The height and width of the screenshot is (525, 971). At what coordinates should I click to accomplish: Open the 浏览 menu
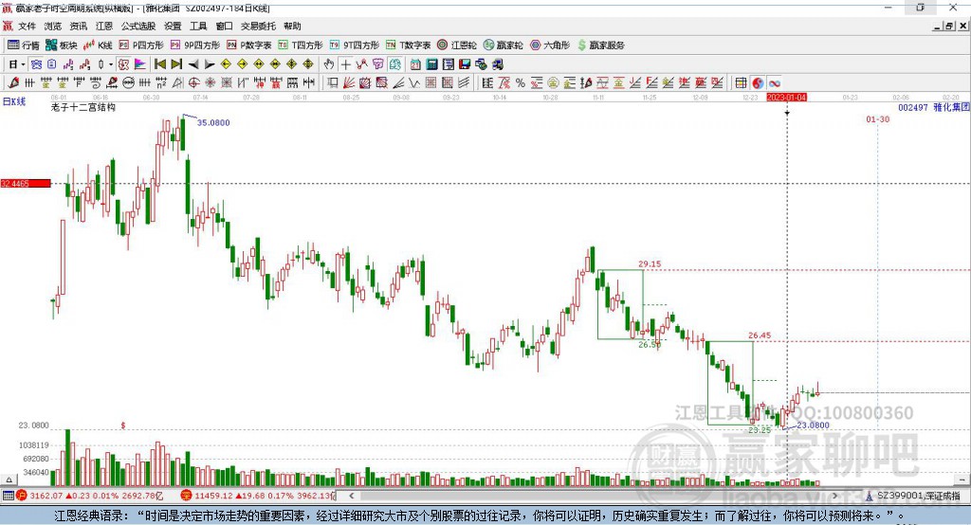click(x=53, y=26)
